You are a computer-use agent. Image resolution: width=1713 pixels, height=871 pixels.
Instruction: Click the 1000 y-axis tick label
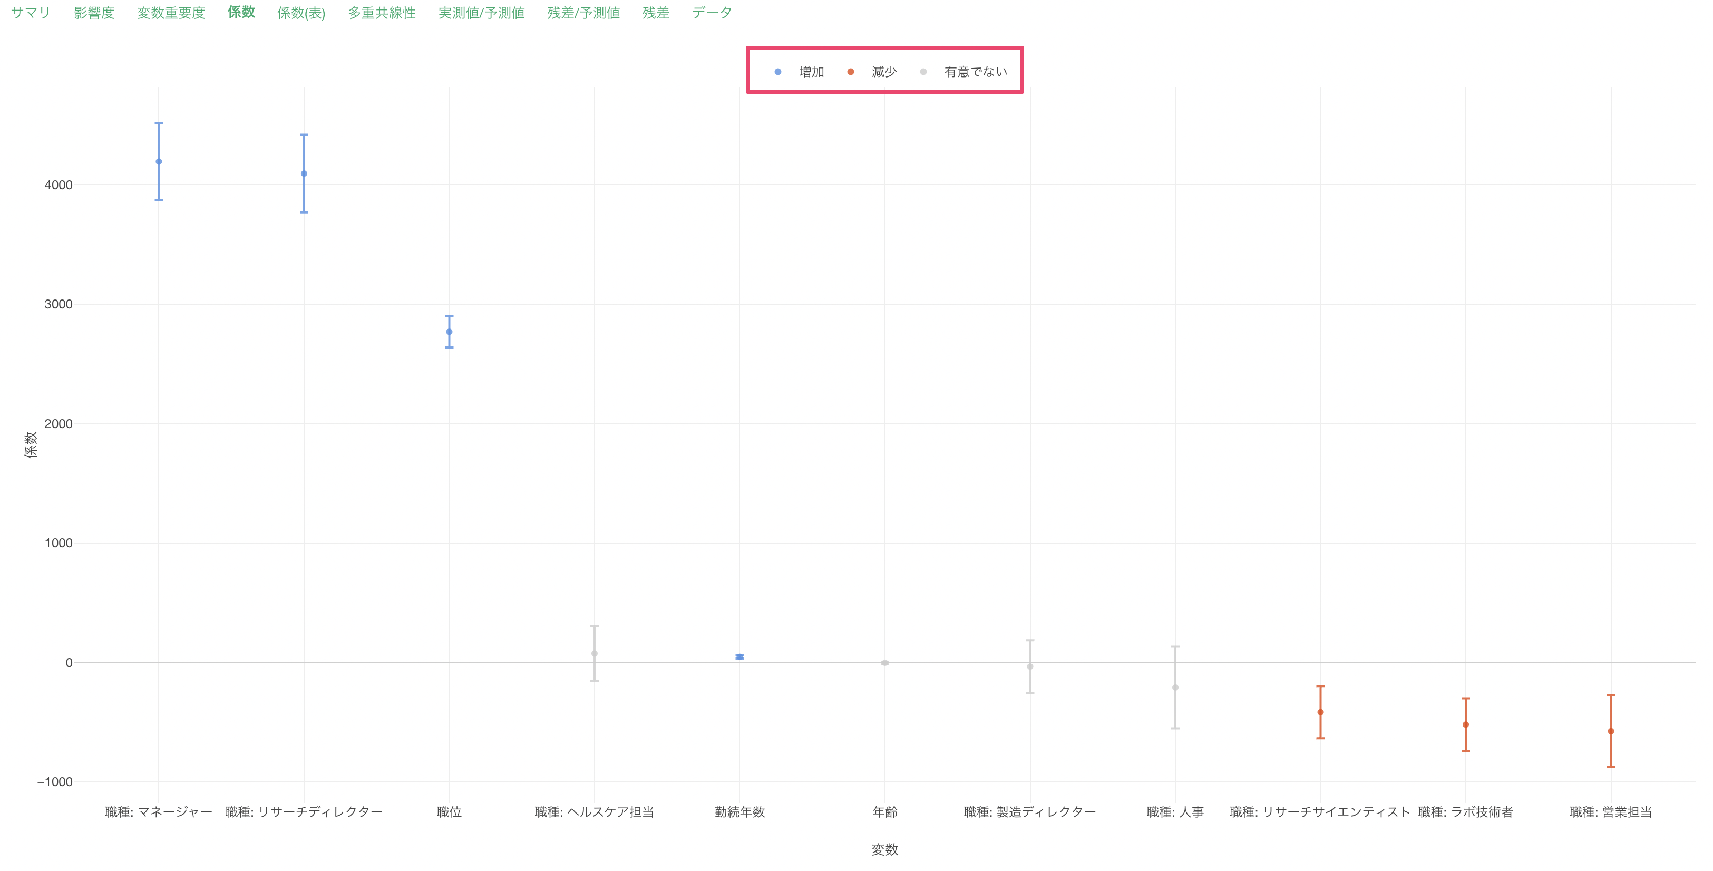pyautogui.click(x=59, y=543)
